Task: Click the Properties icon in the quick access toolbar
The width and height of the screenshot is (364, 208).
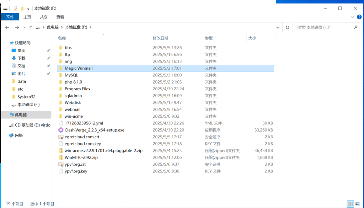Action: 16,9
